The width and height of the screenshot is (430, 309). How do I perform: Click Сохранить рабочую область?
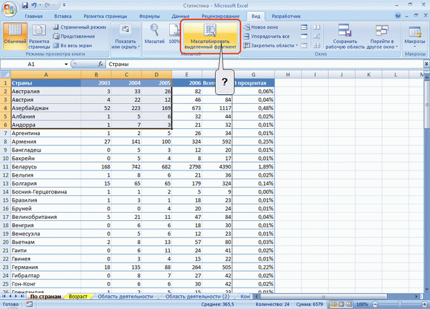click(345, 37)
